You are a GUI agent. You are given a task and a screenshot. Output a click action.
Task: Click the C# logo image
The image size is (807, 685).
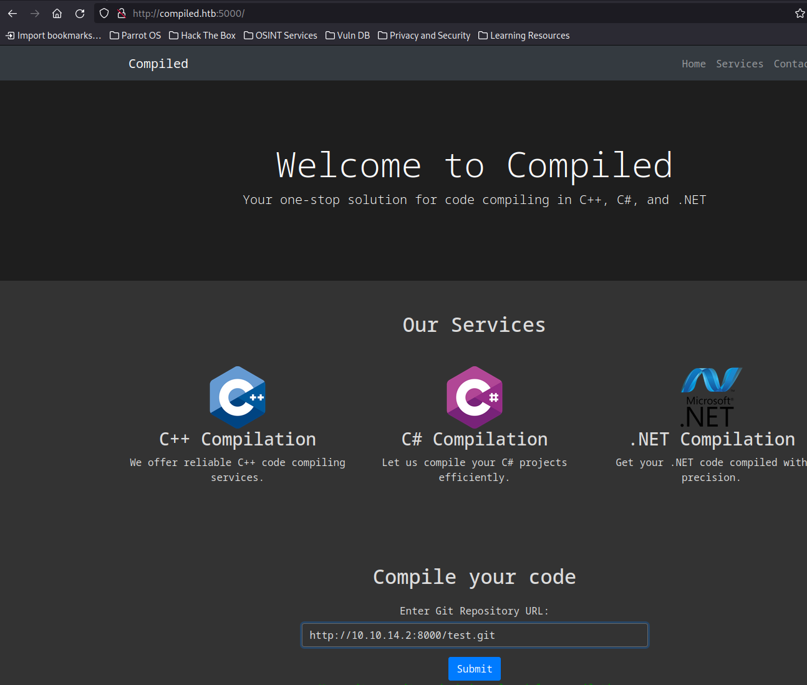(475, 397)
